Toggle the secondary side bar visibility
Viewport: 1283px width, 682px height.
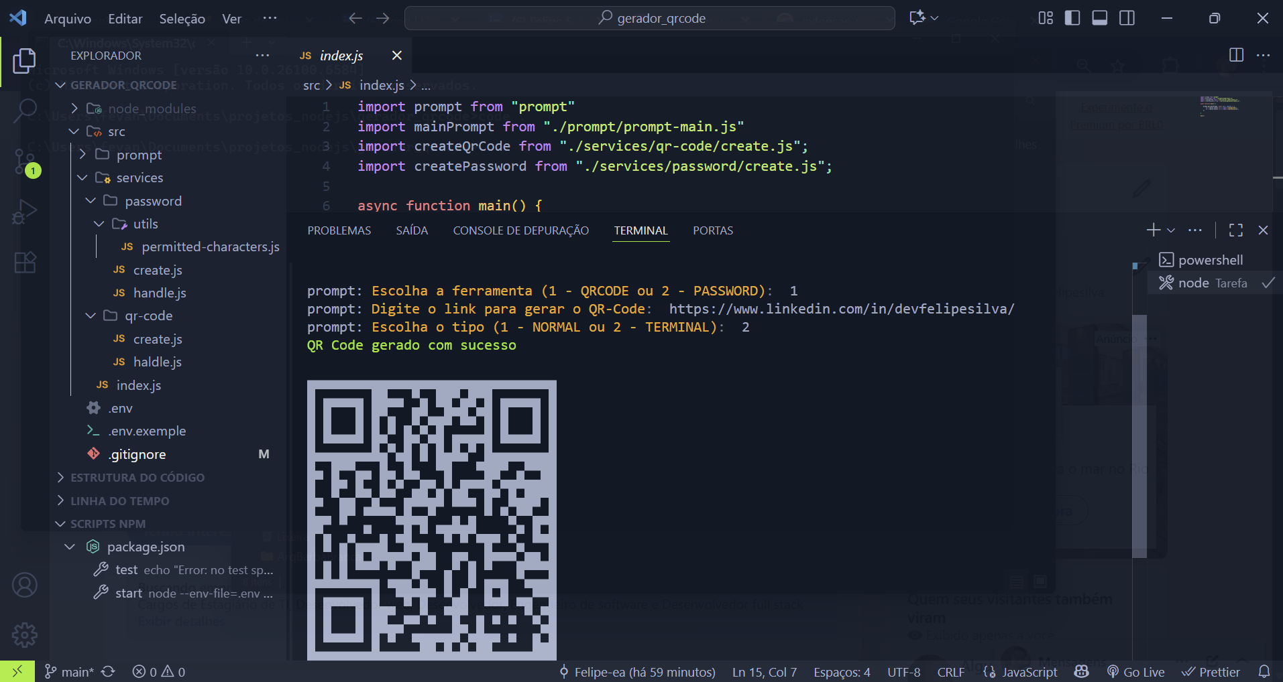(1127, 18)
